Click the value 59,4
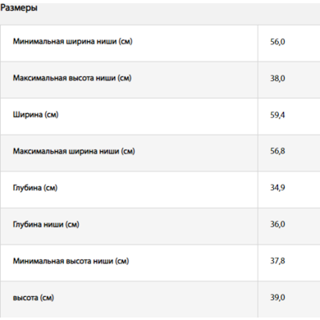 [277, 115]
